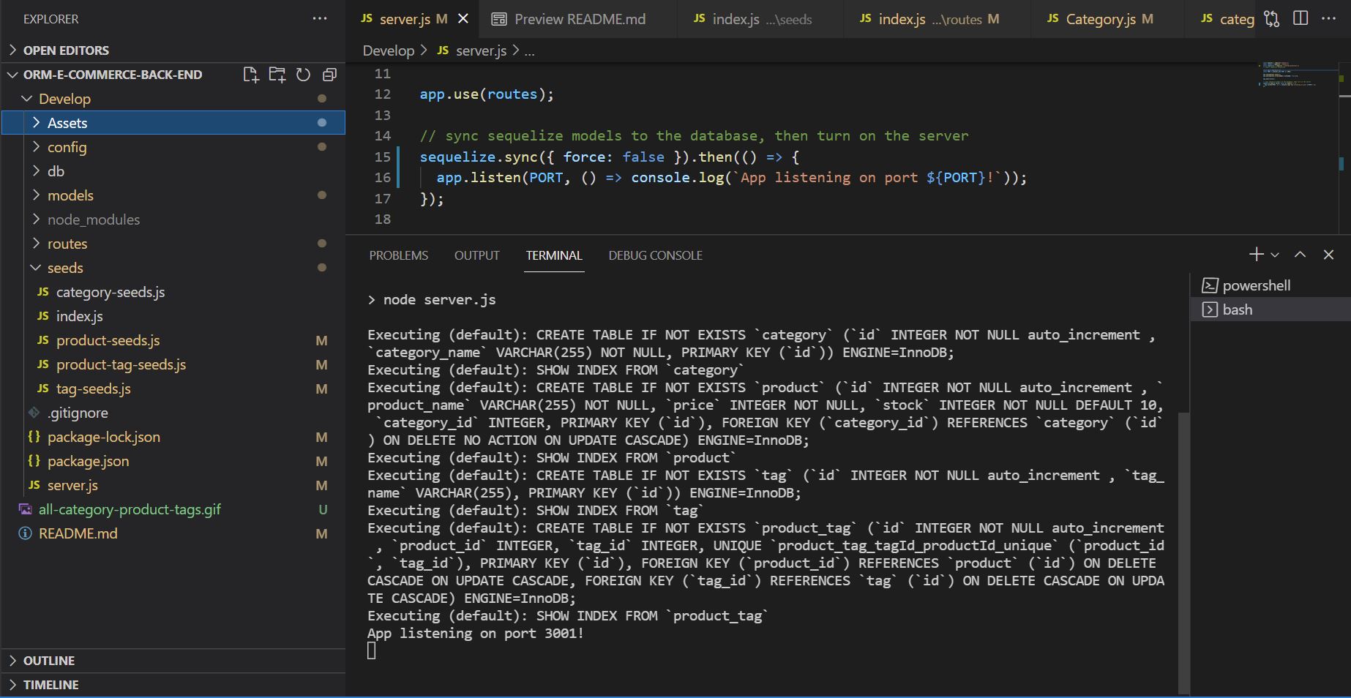Open the launch profile dropdown arrow
The width and height of the screenshot is (1351, 698).
pyautogui.click(x=1275, y=255)
